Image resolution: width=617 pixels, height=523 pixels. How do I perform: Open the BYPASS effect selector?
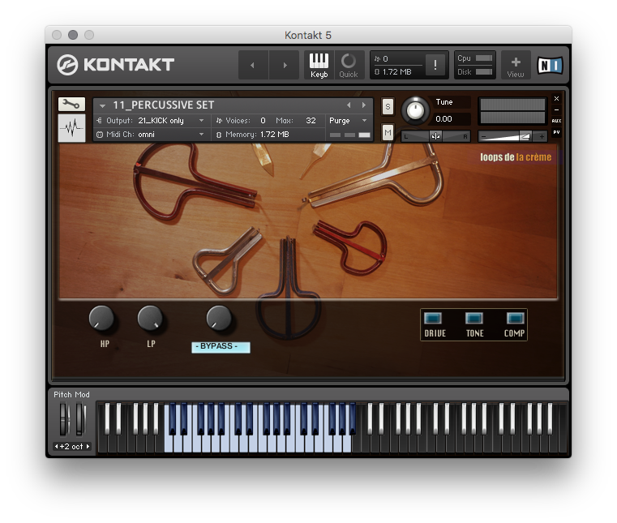[221, 347]
